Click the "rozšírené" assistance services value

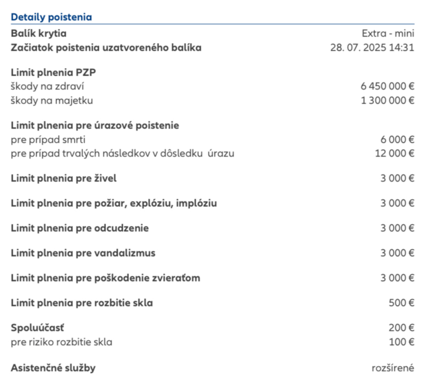(393, 368)
